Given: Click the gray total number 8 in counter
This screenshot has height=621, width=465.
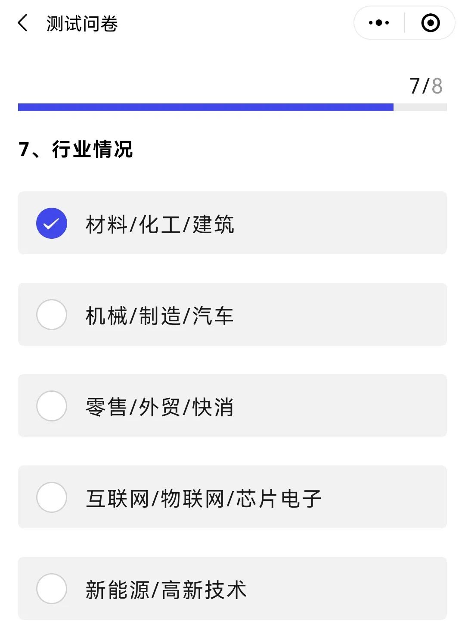Looking at the screenshot, I should (437, 86).
